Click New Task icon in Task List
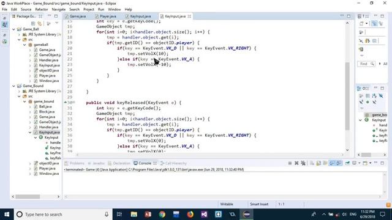Viewport: 392px width, 220px height. coord(362,23)
